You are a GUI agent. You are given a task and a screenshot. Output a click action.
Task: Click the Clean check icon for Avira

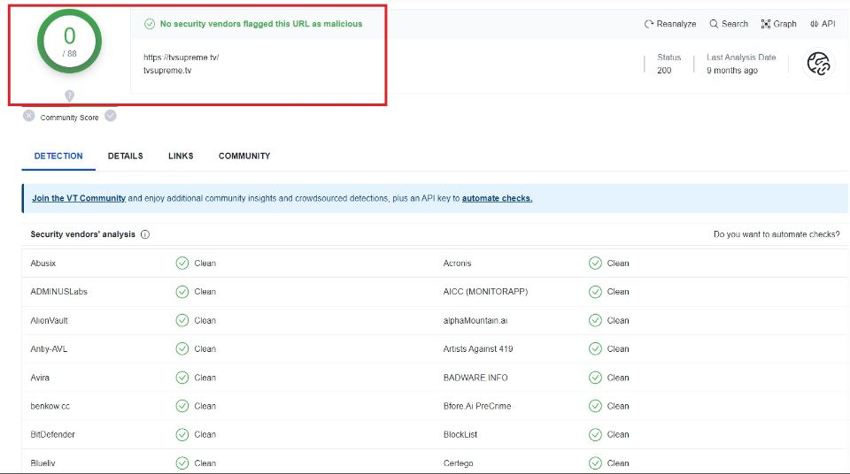click(x=182, y=378)
